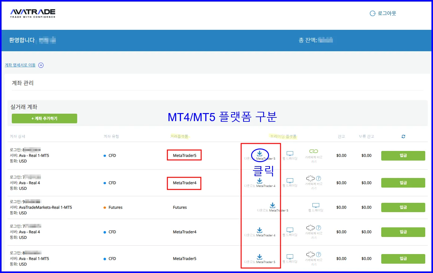
Task: Open web trading for the first Real 4 account
Action: coord(290,180)
